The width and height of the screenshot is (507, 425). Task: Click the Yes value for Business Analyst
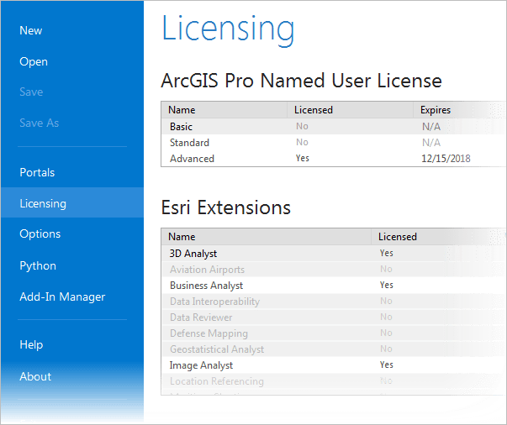point(387,286)
